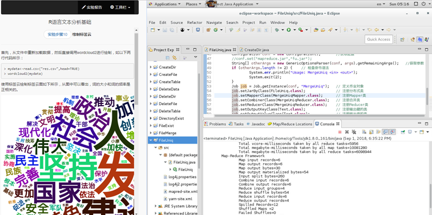Screen dimensions: 432x215
Task: Open the Refactor menu
Action: tap(194, 23)
